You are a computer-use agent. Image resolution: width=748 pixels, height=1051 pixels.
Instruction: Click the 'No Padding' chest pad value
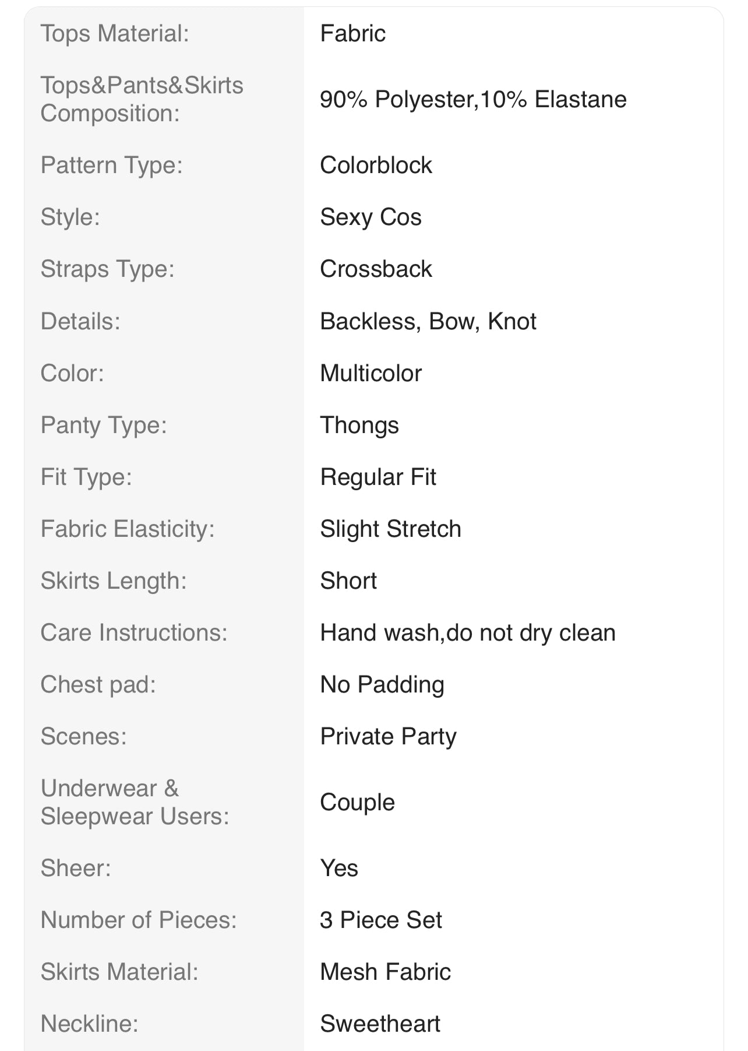pyautogui.click(x=382, y=684)
